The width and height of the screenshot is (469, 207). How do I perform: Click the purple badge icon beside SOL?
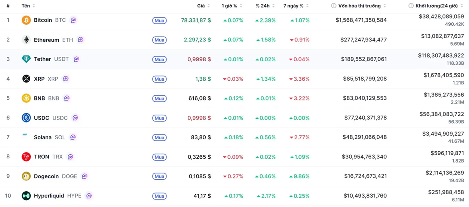(73, 138)
